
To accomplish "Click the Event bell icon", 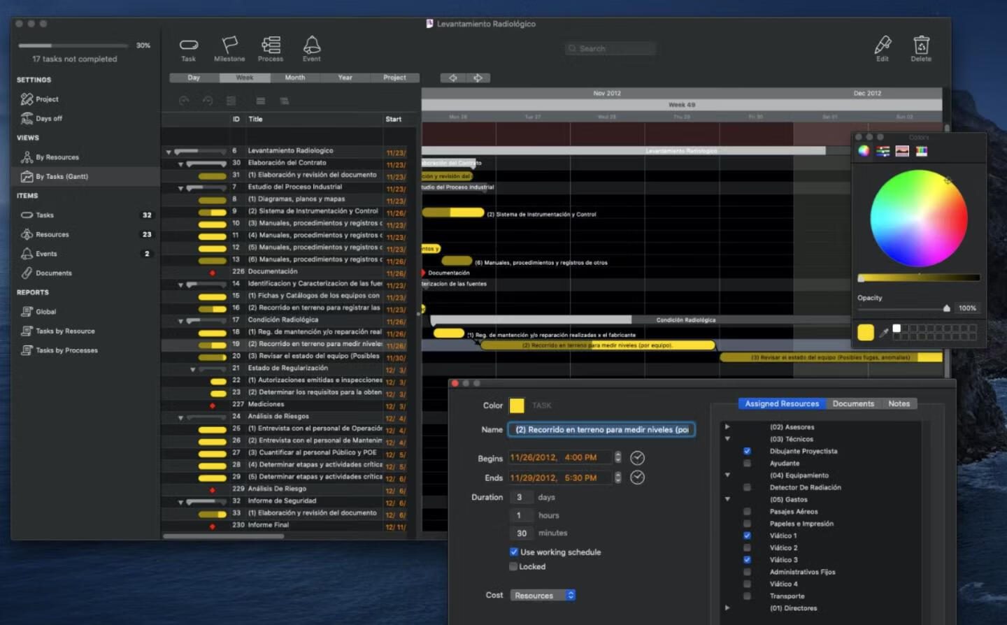I will click(311, 46).
